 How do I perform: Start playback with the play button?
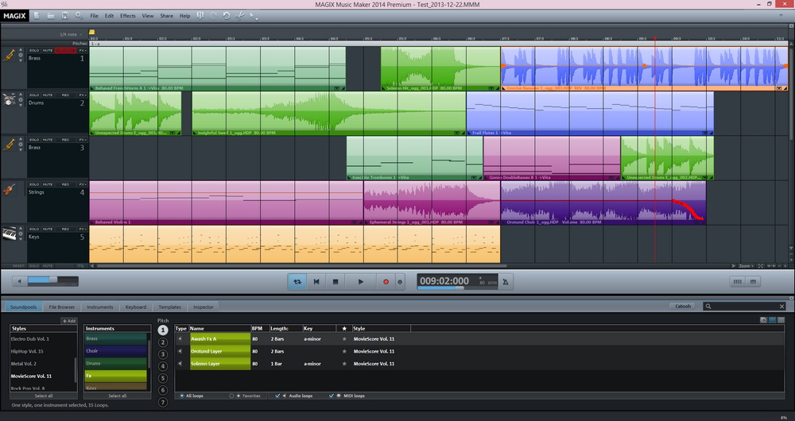click(x=360, y=282)
